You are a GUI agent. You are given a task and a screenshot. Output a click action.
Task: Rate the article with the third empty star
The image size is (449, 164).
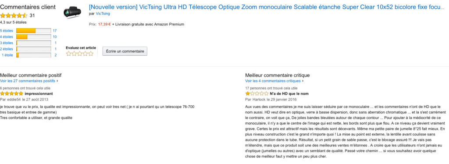80,53
